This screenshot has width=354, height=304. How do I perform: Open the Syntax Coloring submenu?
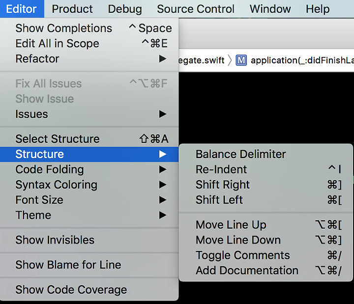point(89,185)
